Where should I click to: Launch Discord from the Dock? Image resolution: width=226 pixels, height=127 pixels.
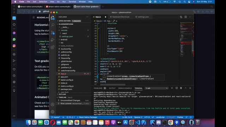159,122
